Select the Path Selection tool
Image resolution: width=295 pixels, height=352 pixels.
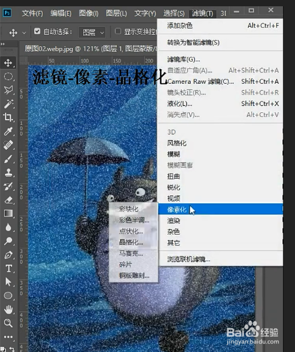(9, 282)
